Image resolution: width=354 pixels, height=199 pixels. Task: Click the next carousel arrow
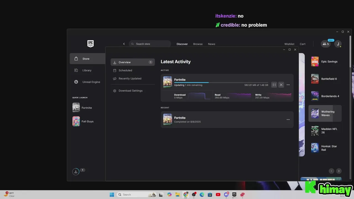339,171
